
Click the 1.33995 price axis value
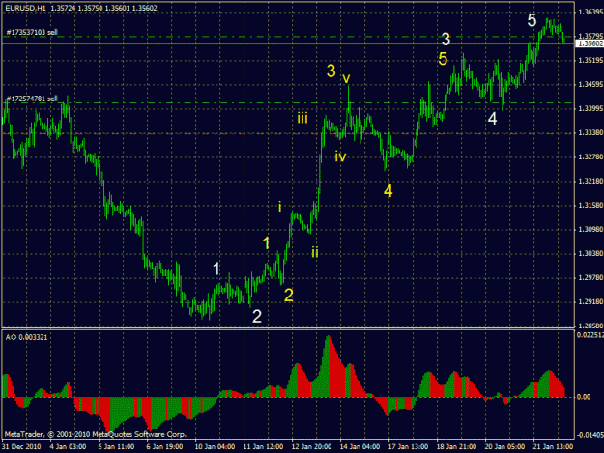tap(590, 108)
